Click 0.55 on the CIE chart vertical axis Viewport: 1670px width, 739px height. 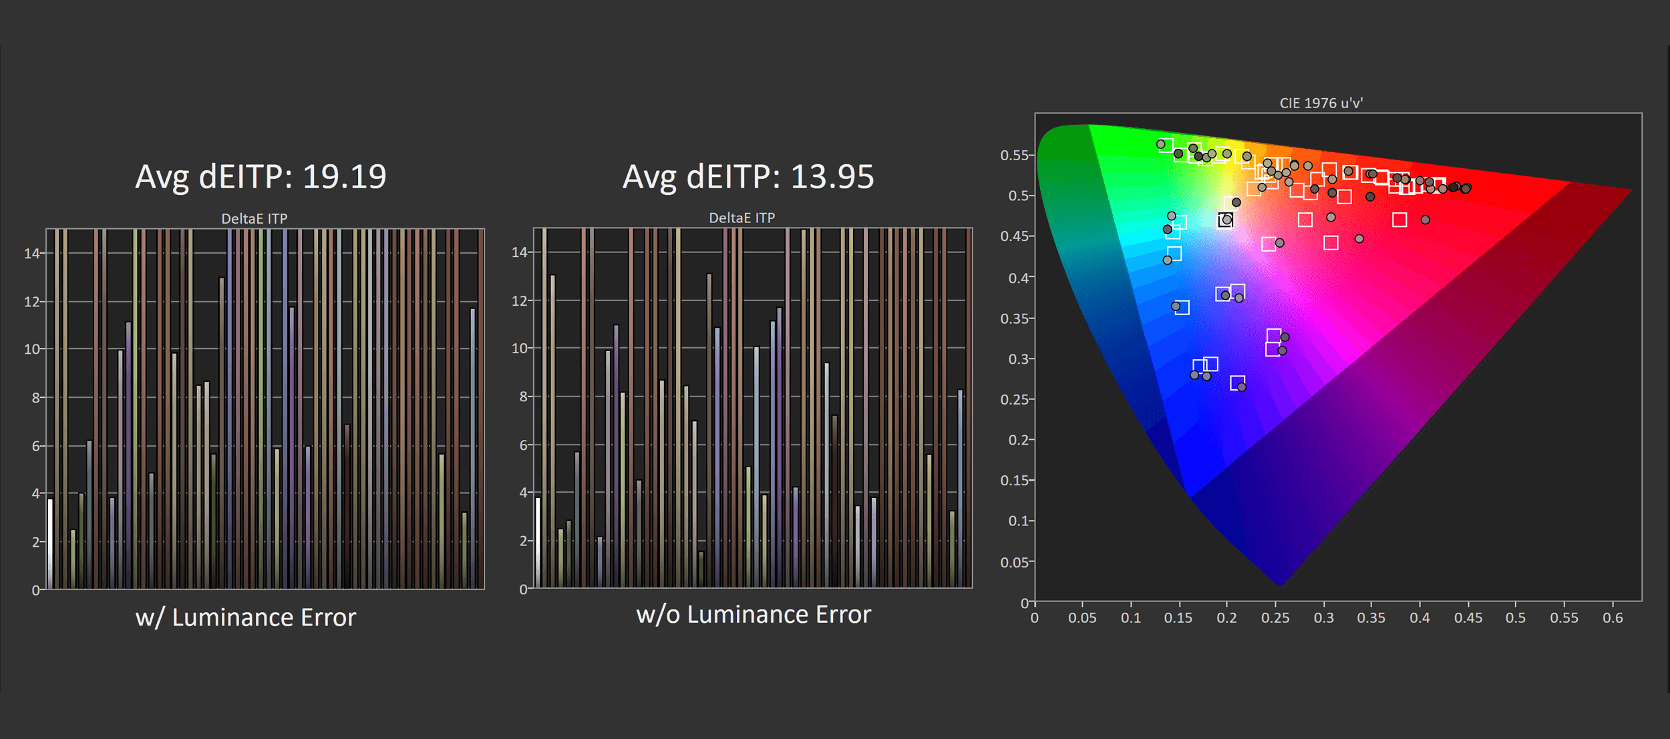point(1014,156)
